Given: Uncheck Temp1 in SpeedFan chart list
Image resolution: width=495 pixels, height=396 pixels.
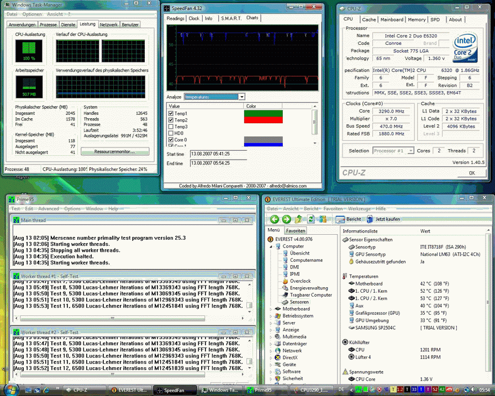Looking at the screenshot, I should coord(171,113).
